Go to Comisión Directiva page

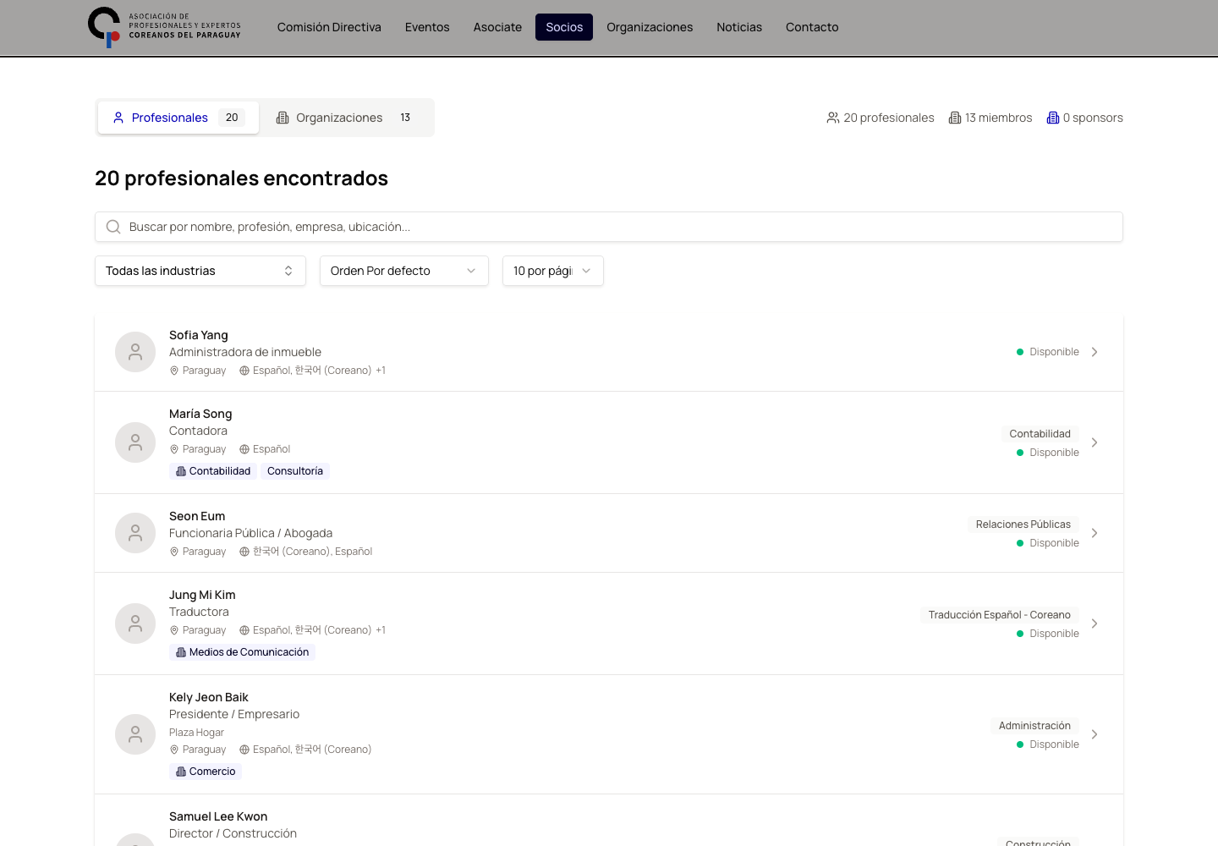pyautogui.click(x=329, y=27)
